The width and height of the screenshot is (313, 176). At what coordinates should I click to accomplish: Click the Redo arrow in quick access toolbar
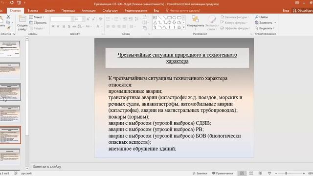(x=12, y=2)
